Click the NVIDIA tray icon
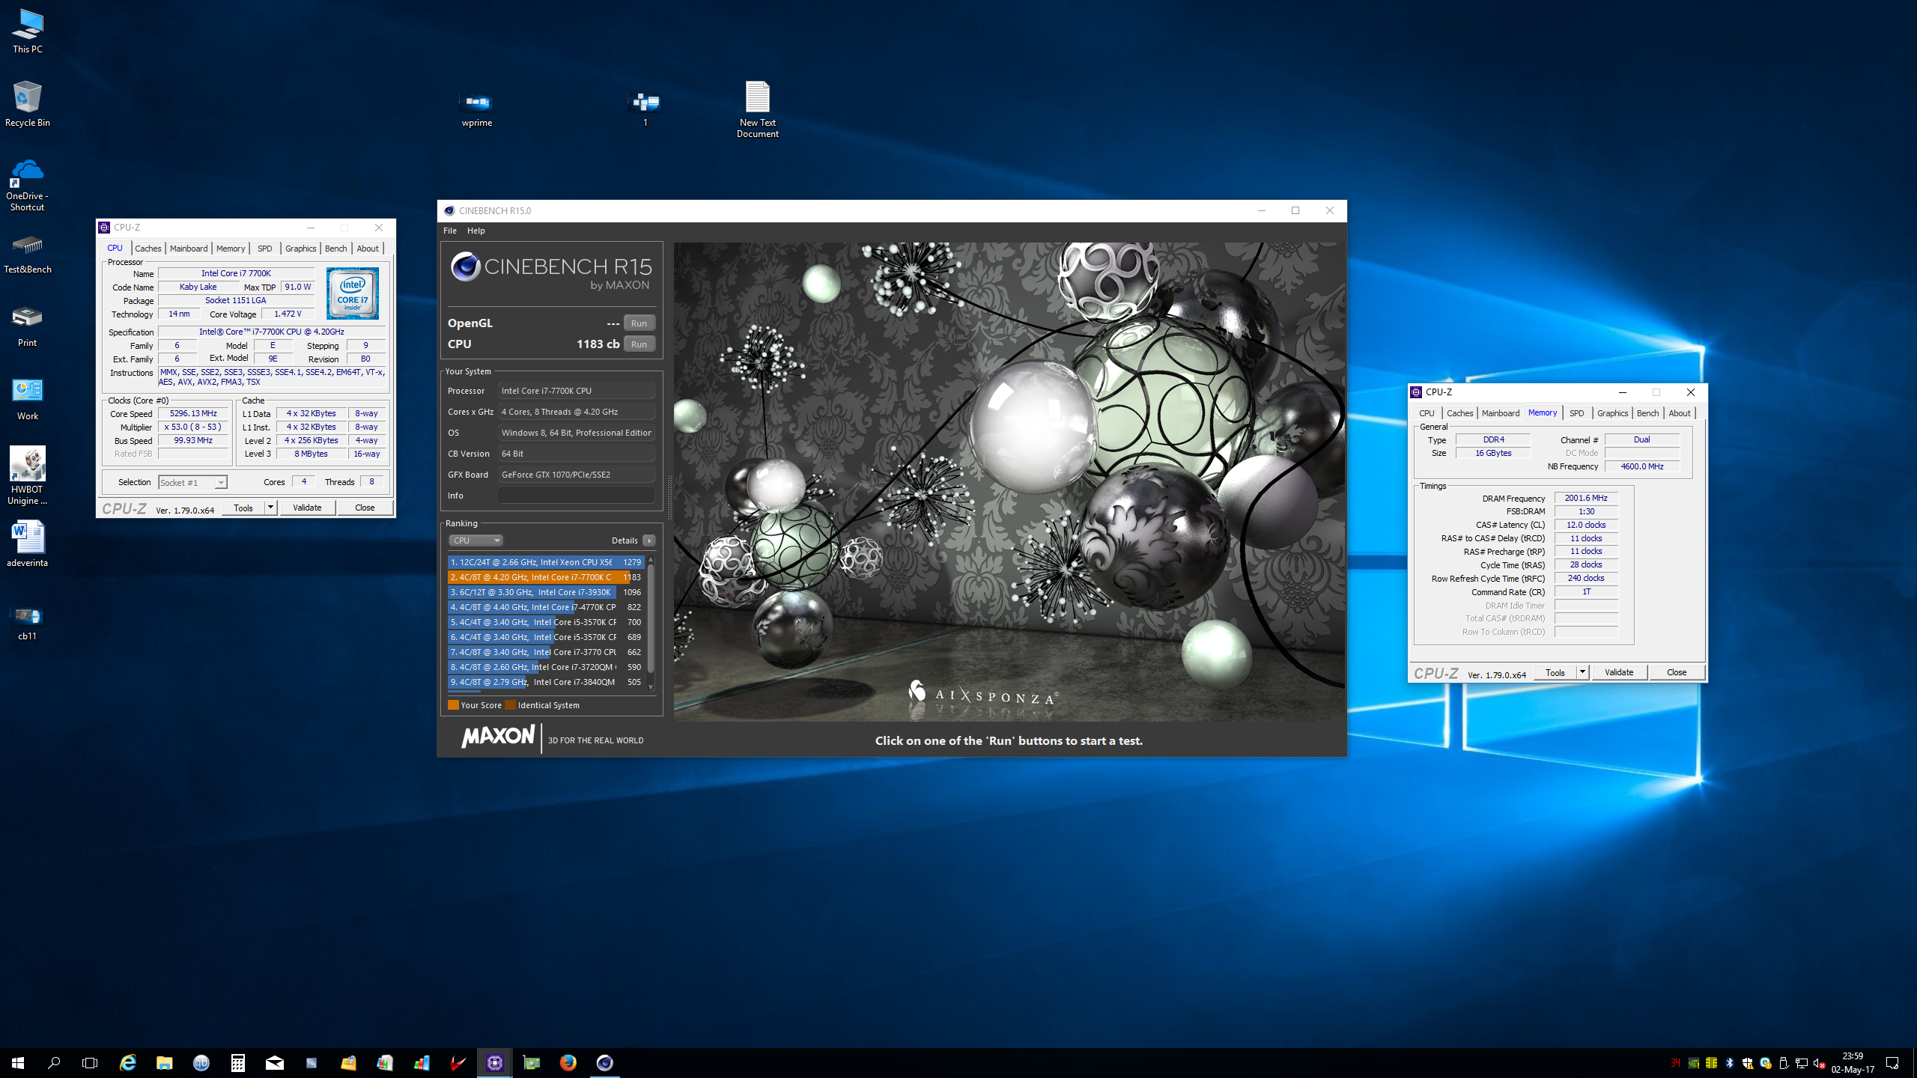The width and height of the screenshot is (1917, 1078). [1693, 1063]
